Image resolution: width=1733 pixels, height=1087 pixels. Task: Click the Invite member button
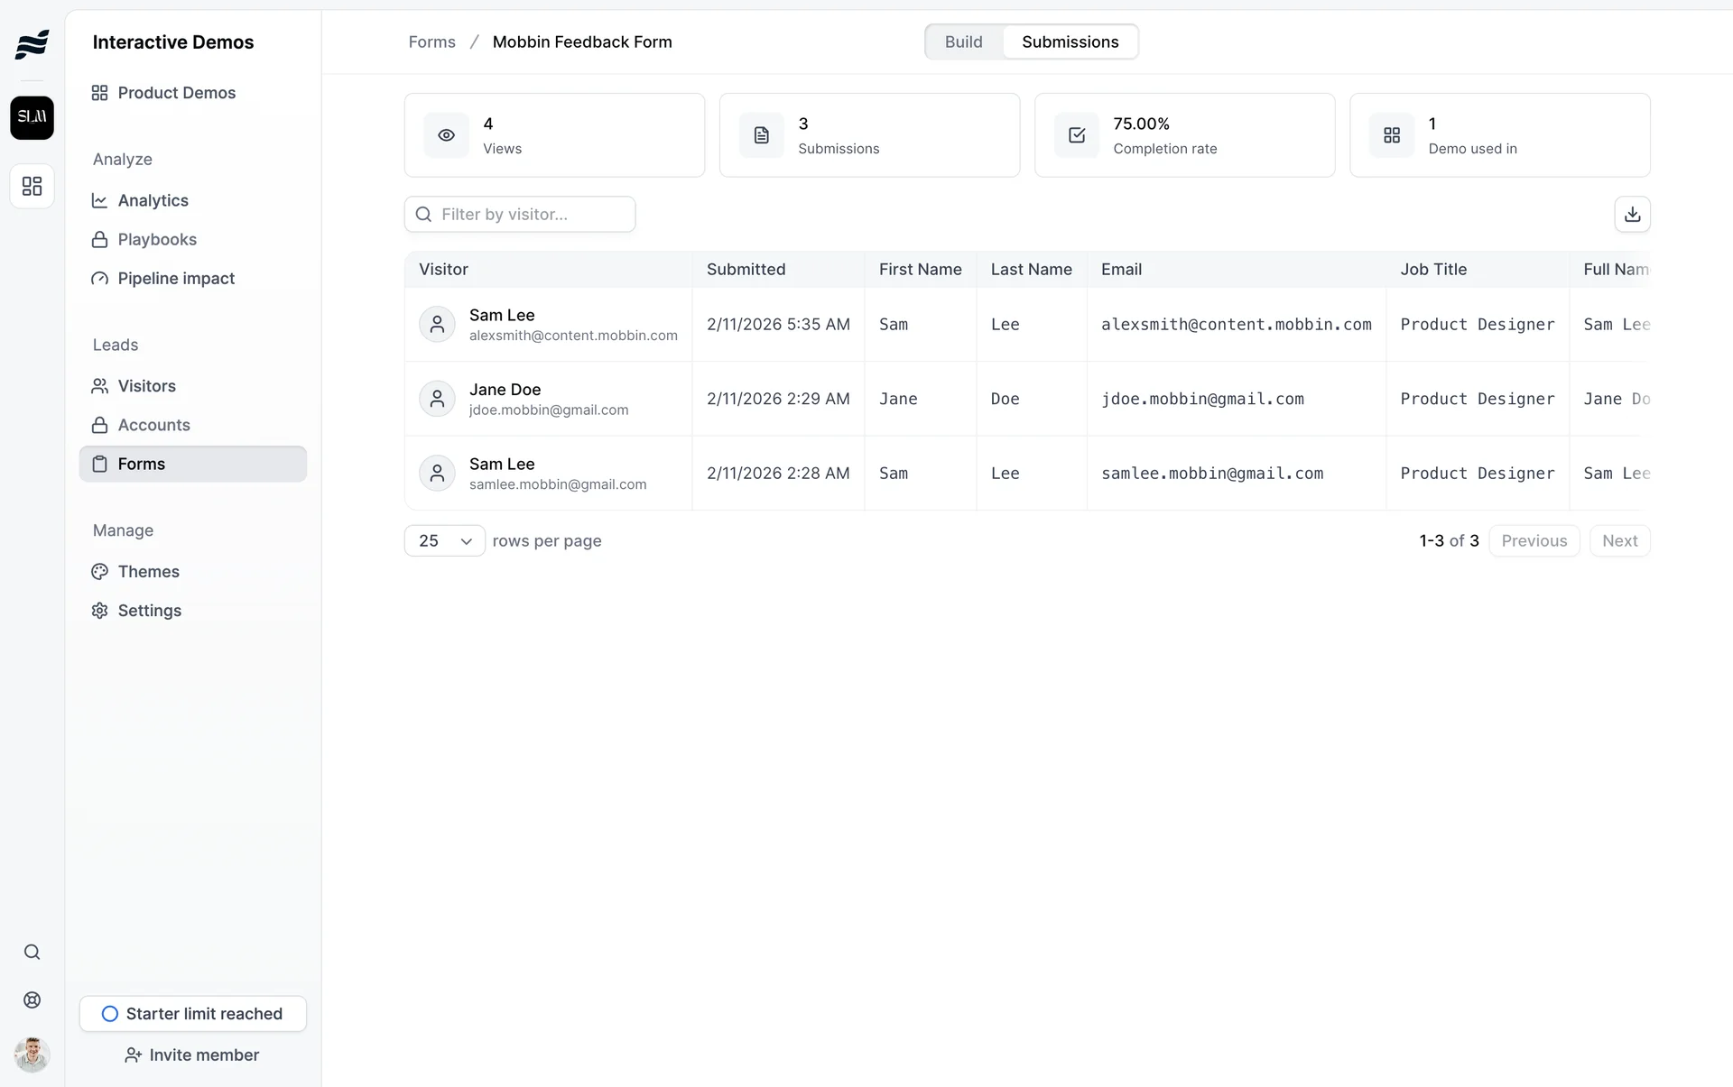192,1055
